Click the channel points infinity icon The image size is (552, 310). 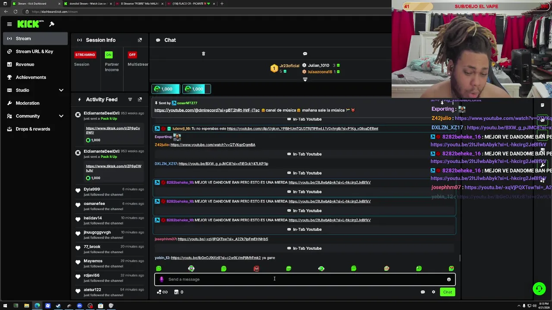pos(162,292)
